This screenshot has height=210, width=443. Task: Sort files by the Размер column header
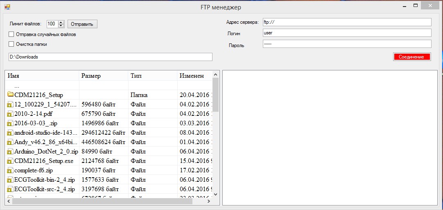tap(103, 76)
